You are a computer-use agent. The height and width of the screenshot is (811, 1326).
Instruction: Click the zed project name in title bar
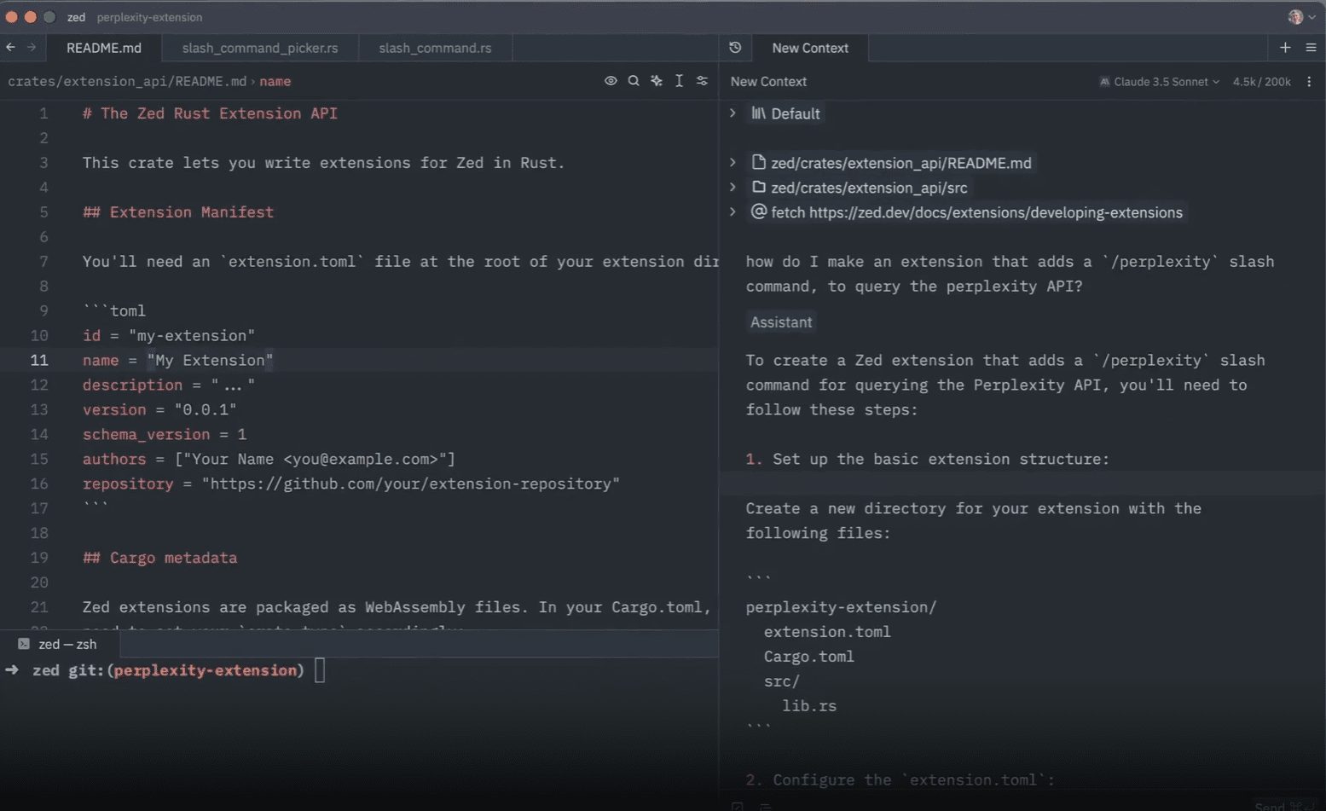point(76,17)
